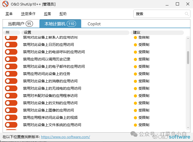Viewport: 193px width, 142px height.
Task: Toggle 禁用对此设备上联系人的应用访问 switch
Action: pyautogui.click(x=11, y=38)
